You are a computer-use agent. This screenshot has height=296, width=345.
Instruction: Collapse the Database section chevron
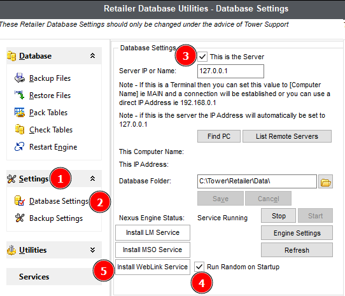click(93, 55)
